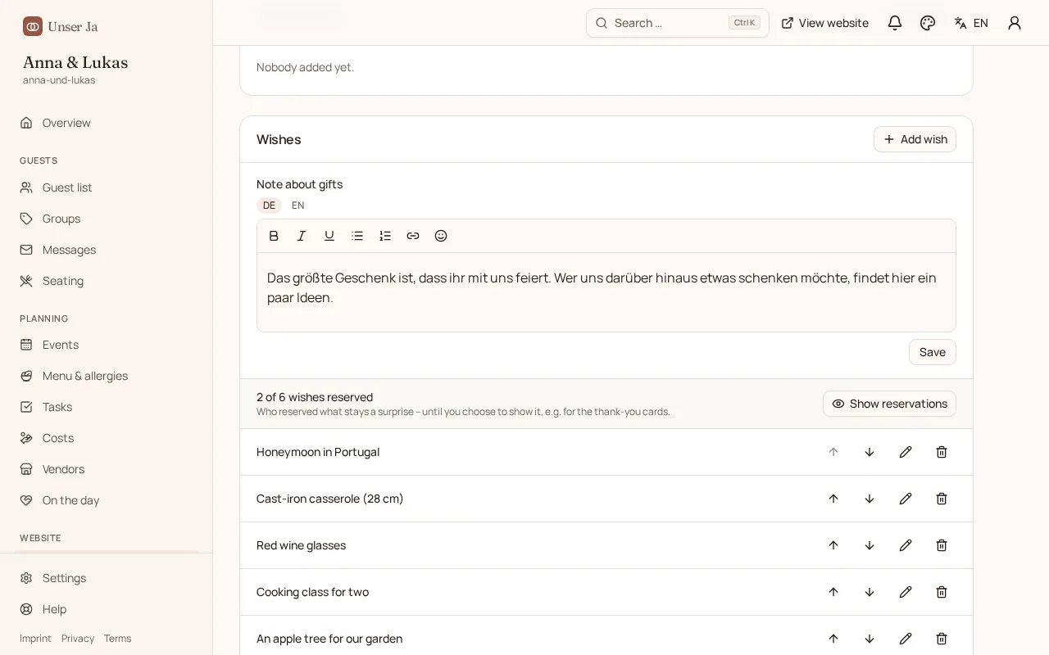Insert a numbered list in the note
This screenshot has width=1049, height=655.
[385, 236]
